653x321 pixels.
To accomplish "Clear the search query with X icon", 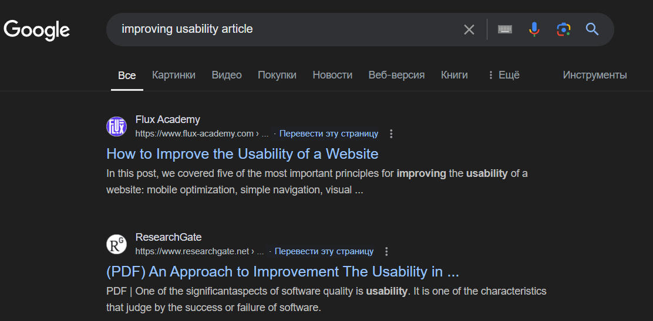I will (x=469, y=29).
